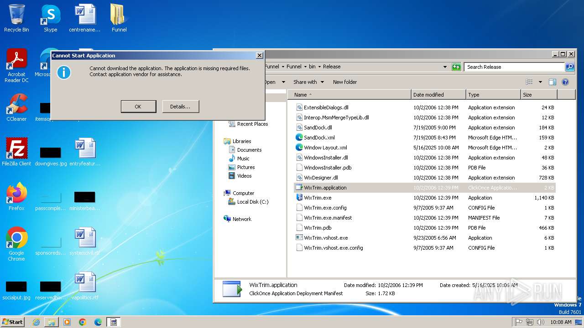Sort files by Size column
This screenshot has height=328, width=584.
[539, 95]
